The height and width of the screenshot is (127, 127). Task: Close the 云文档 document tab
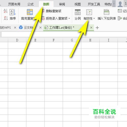pos(40,28)
